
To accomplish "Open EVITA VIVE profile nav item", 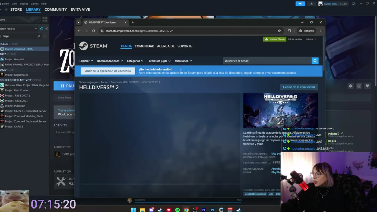I will pyautogui.click(x=80, y=9).
